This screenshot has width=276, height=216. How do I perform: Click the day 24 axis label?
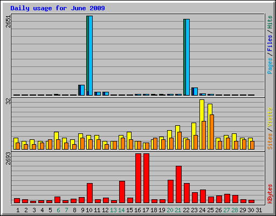point(202,210)
